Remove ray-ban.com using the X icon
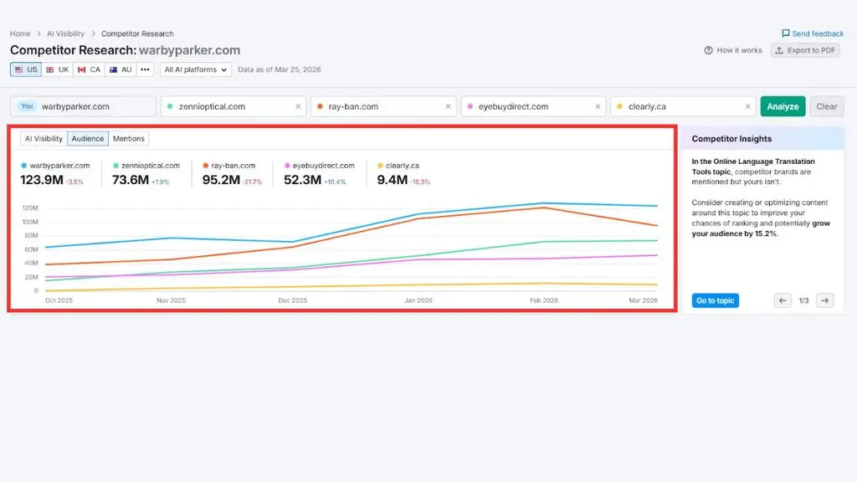Screen dimensions: 857x482 [x=449, y=106]
